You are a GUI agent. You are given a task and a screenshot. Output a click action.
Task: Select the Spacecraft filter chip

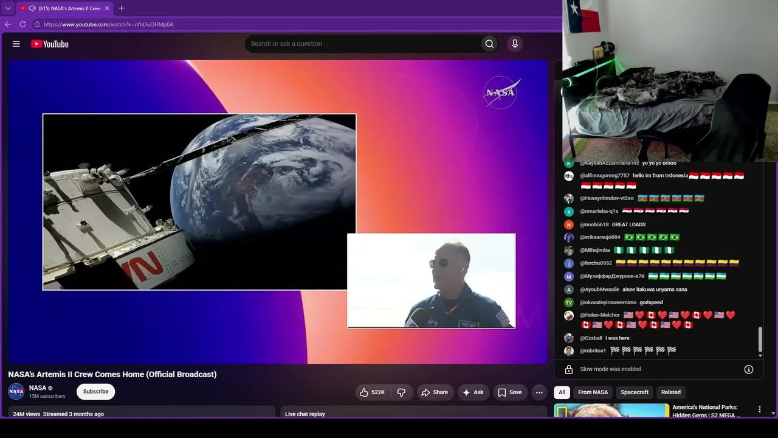tap(635, 392)
